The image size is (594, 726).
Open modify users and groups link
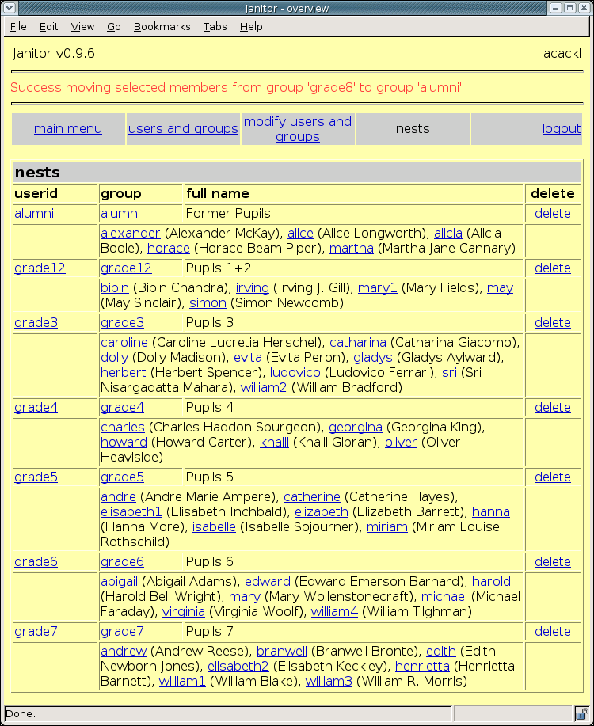[x=298, y=129]
